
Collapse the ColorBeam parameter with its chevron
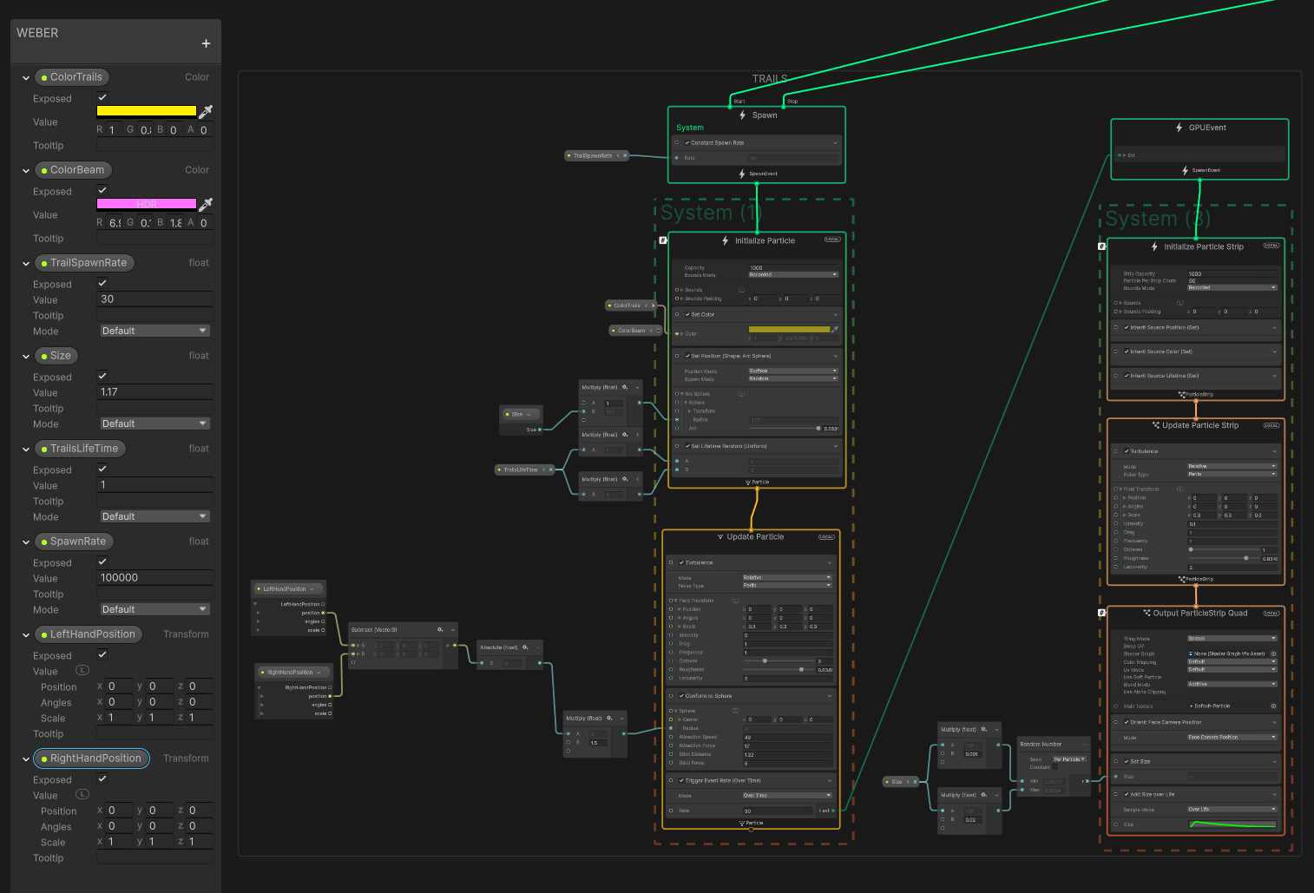25,169
